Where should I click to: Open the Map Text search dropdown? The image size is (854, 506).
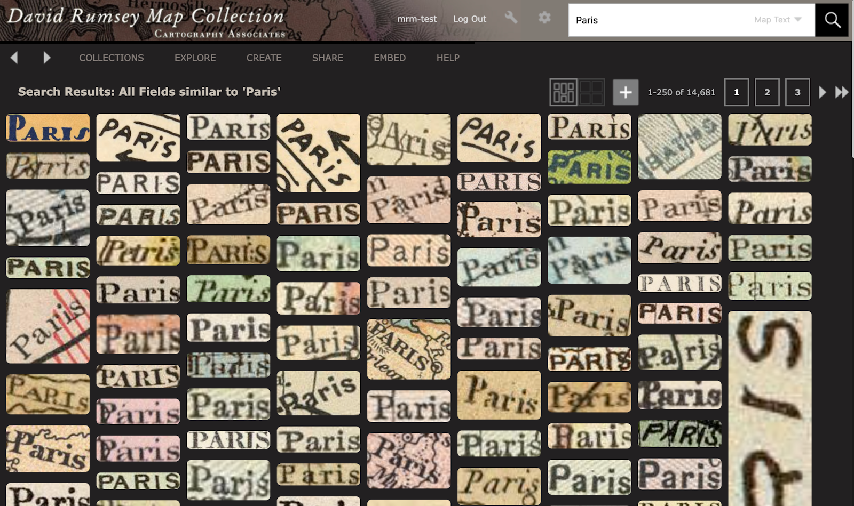778,20
